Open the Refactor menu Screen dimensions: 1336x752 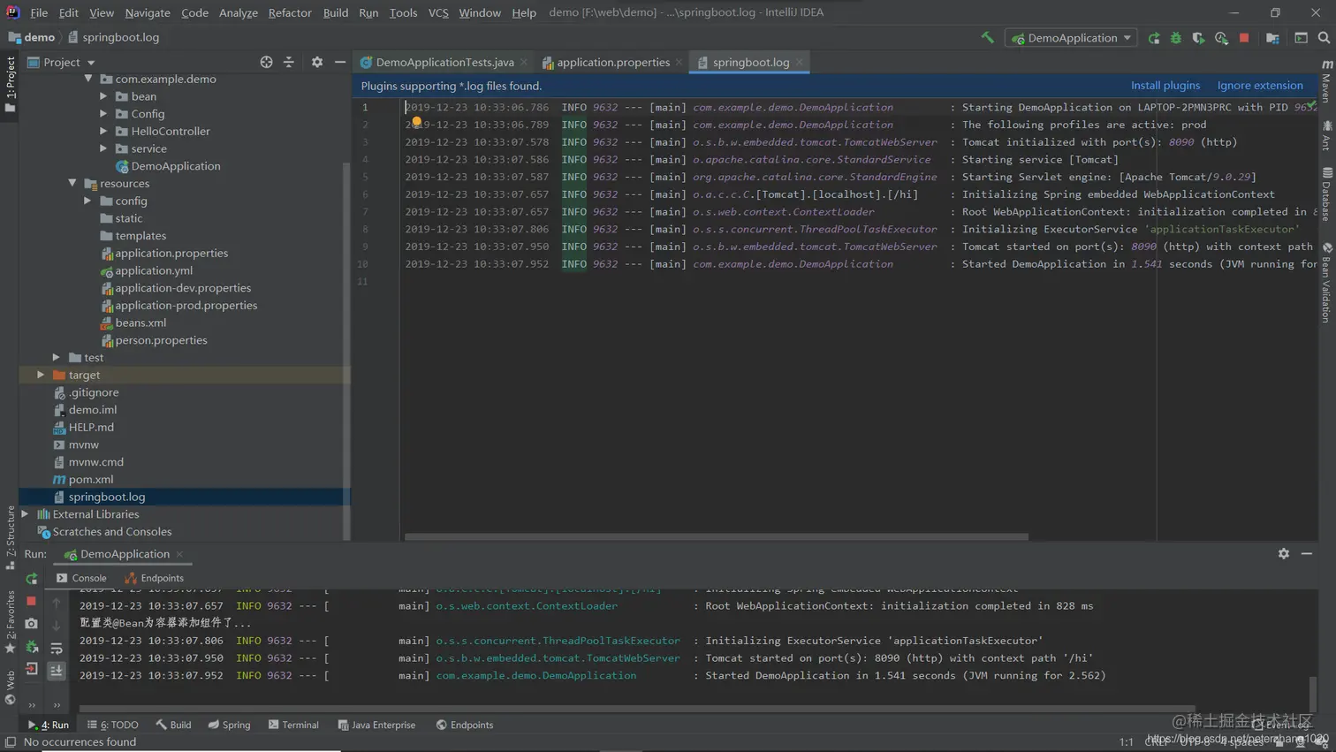(x=289, y=12)
